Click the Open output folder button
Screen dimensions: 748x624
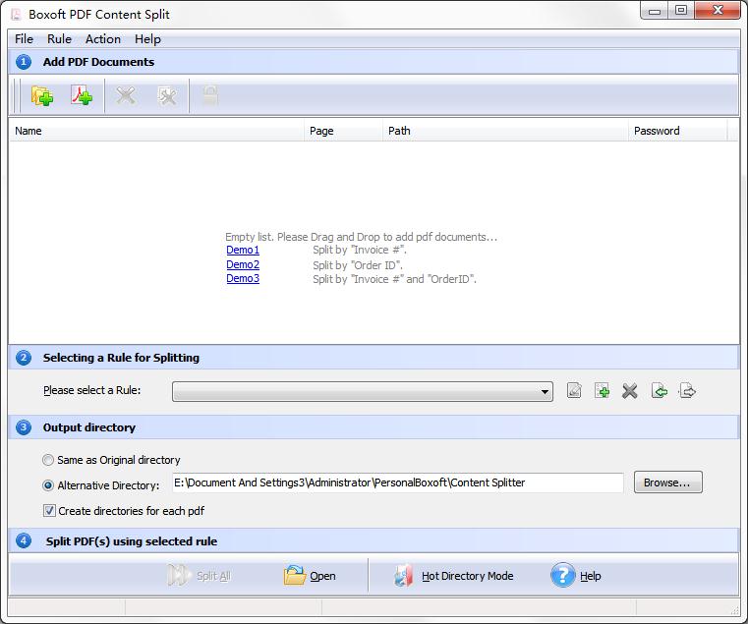[x=310, y=576]
